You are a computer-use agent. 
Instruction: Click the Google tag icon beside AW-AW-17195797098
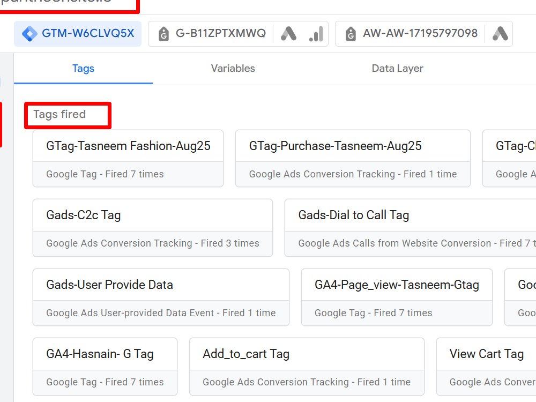click(351, 33)
